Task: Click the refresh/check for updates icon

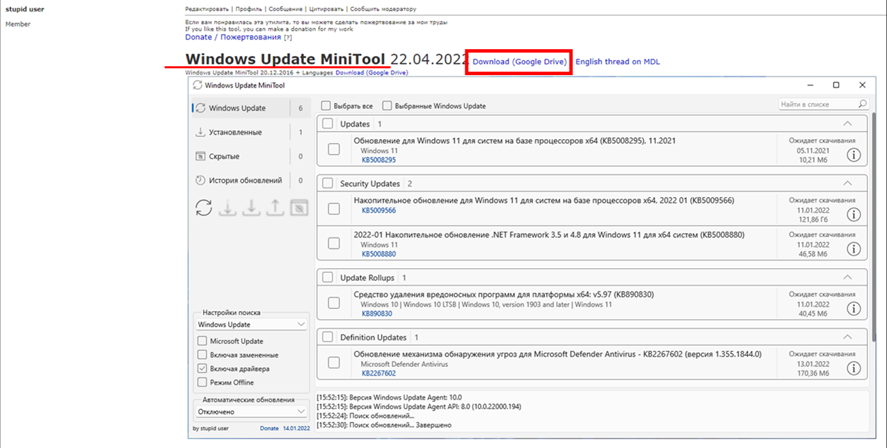Action: coord(204,207)
